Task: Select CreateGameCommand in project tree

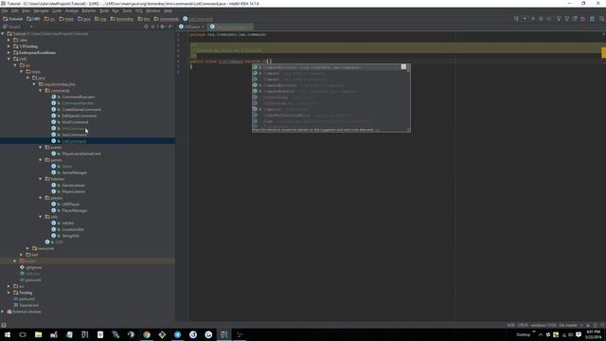Action: (x=81, y=110)
